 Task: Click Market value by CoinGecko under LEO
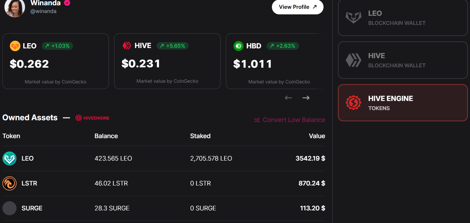pyautogui.click(x=56, y=82)
